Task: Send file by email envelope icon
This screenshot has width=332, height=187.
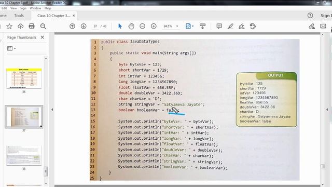Action: pyautogui.click(x=323, y=26)
